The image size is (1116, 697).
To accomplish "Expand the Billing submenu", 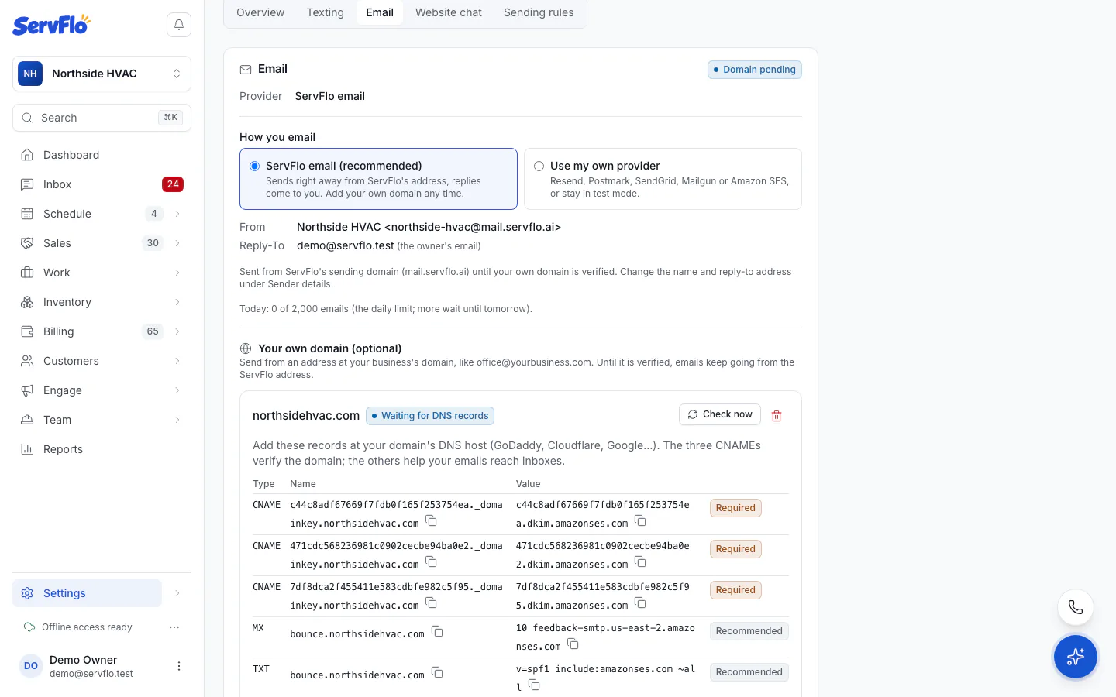I will [177, 331].
